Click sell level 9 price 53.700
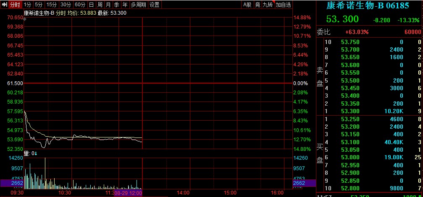423x197 pixels. click(350, 49)
